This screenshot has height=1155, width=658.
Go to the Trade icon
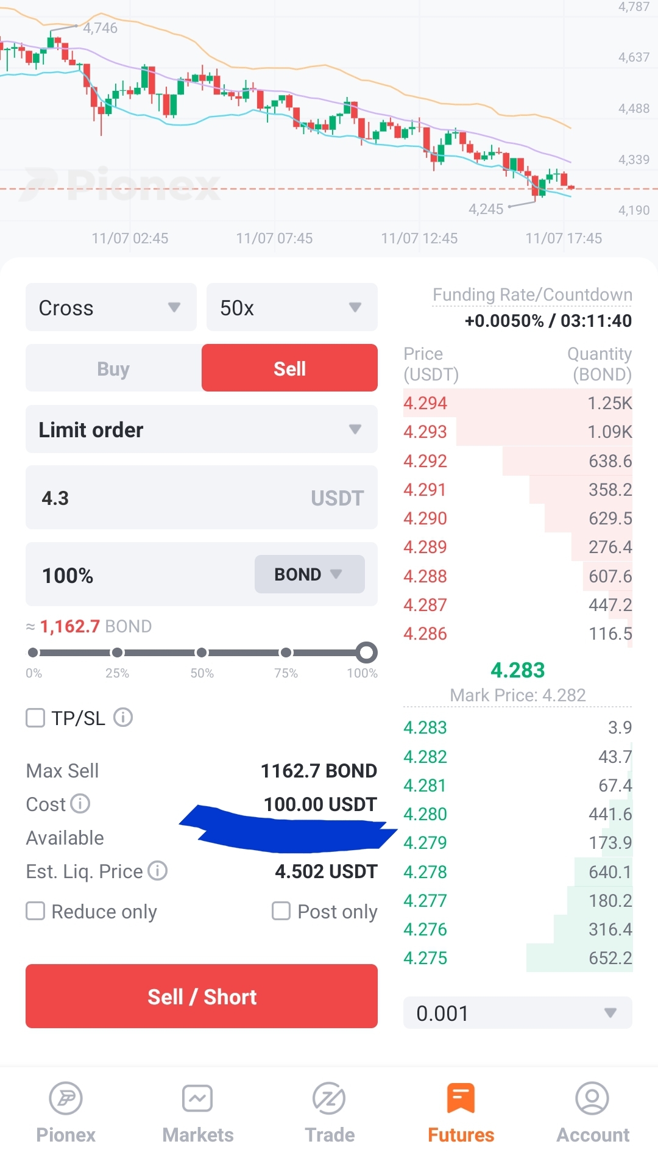coord(329,1099)
